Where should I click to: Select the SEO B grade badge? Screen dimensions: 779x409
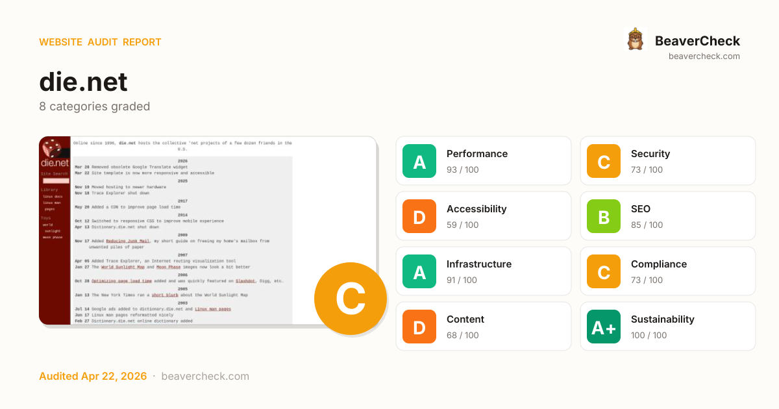coord(604,216)
